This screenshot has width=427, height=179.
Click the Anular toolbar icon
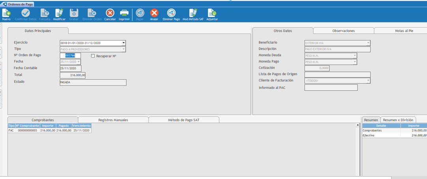(154, 13)
